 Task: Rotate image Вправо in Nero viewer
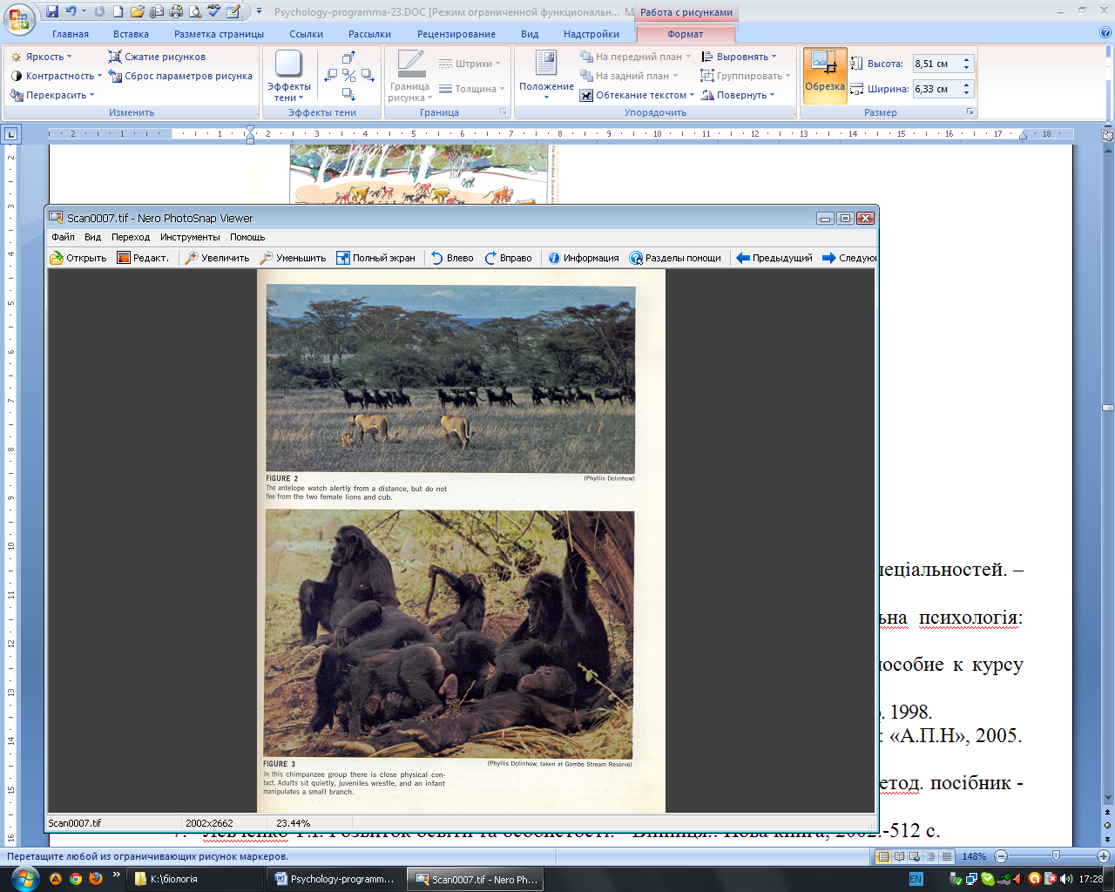coord(508,258)
